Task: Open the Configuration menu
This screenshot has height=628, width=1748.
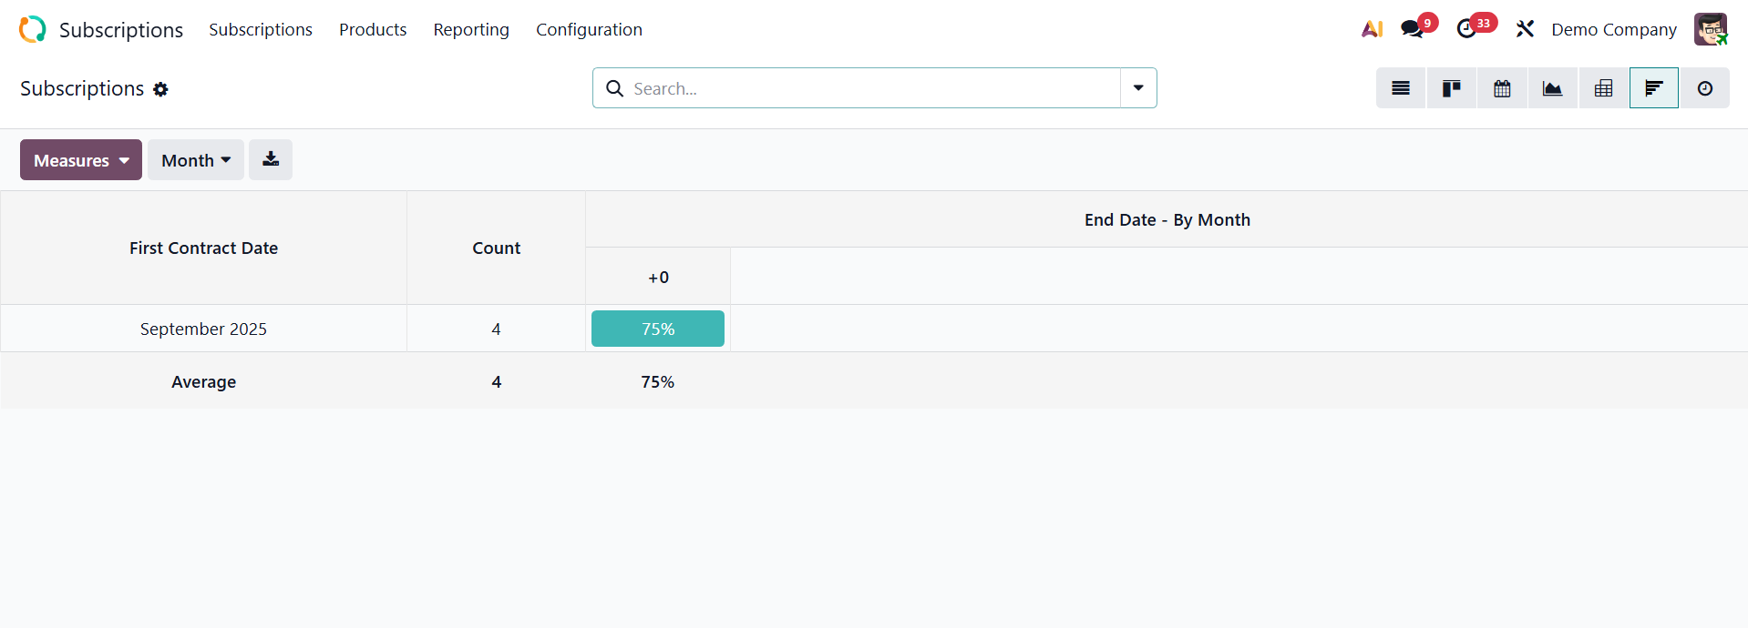Action: point(589,30)
